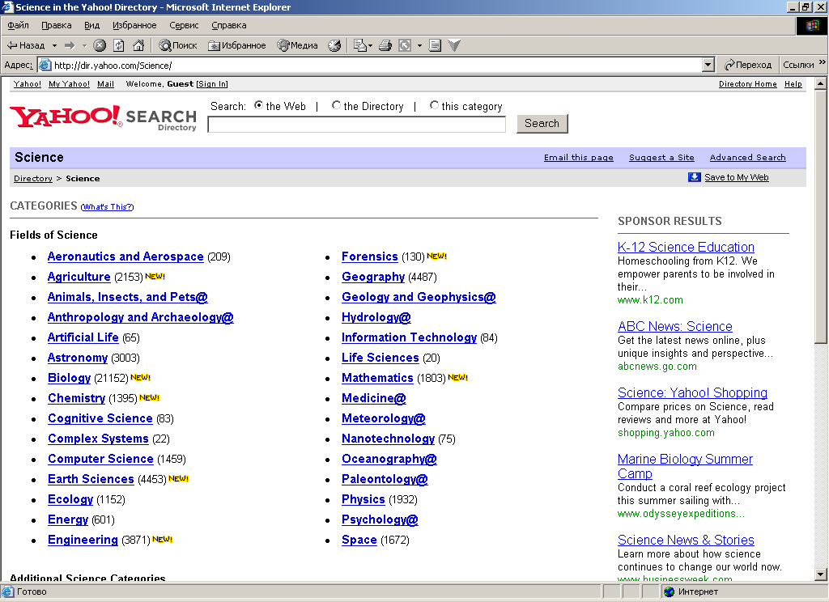Click the Yahoo search text field
The height and width of the screenshot is (602, 829).
pos(357,125)
